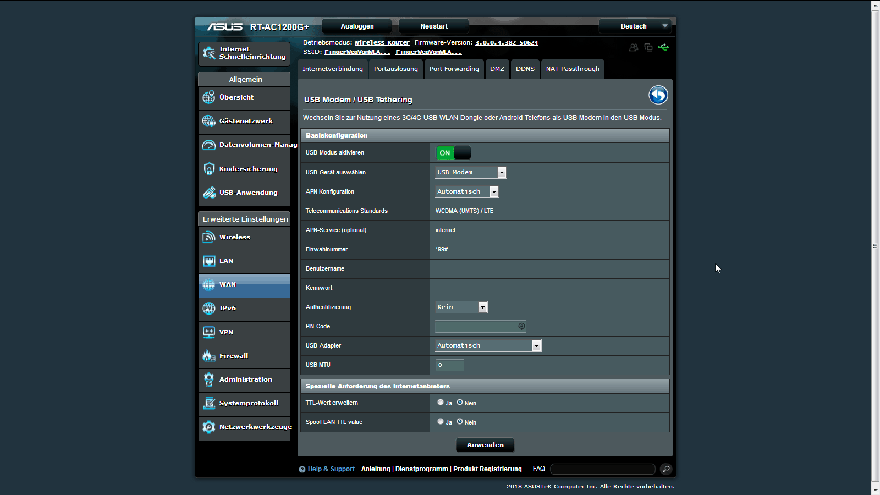Open USB-Anwendung plug icon
The height and width of the screenshot is (495, 880).
pyautogui.click(x=209, y=193)
